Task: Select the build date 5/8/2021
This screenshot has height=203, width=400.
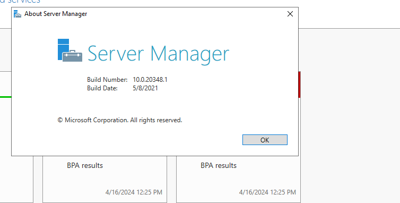Action: [x=145, y=88]
